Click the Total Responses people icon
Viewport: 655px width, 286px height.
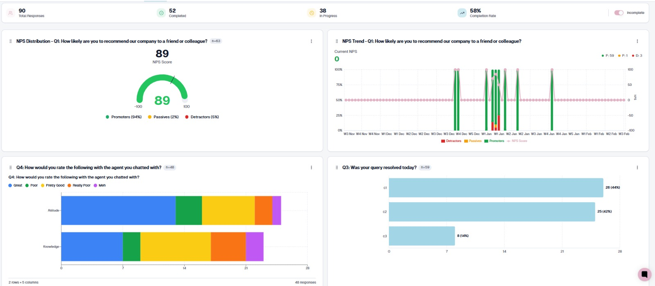11,13
